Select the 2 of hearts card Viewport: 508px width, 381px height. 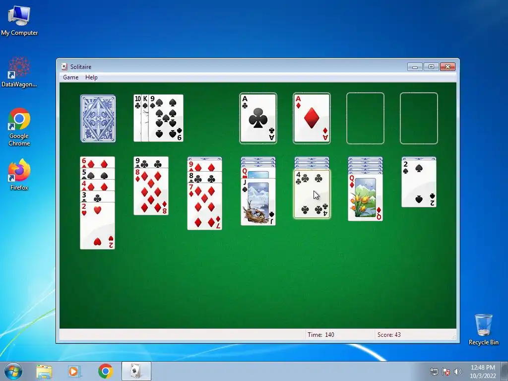point(98,226)
